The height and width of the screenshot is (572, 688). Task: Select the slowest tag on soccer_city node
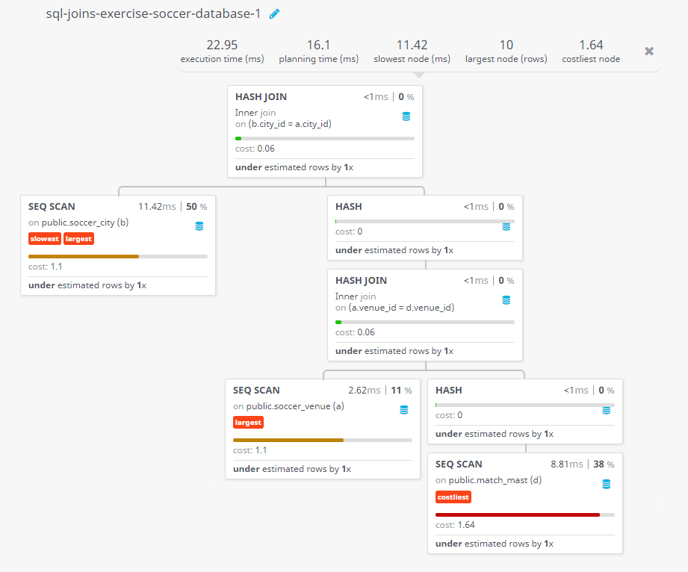tap(44, 239)
